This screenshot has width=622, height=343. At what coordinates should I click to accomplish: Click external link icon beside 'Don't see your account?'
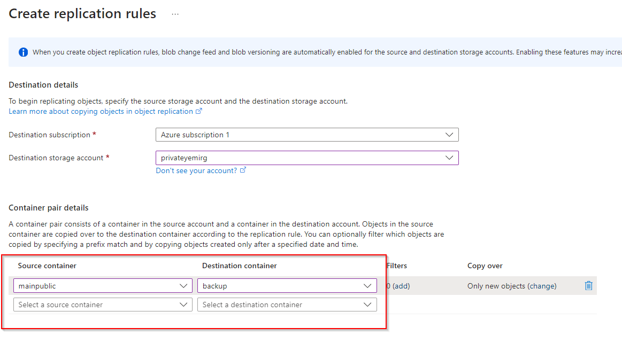(243, 170)
